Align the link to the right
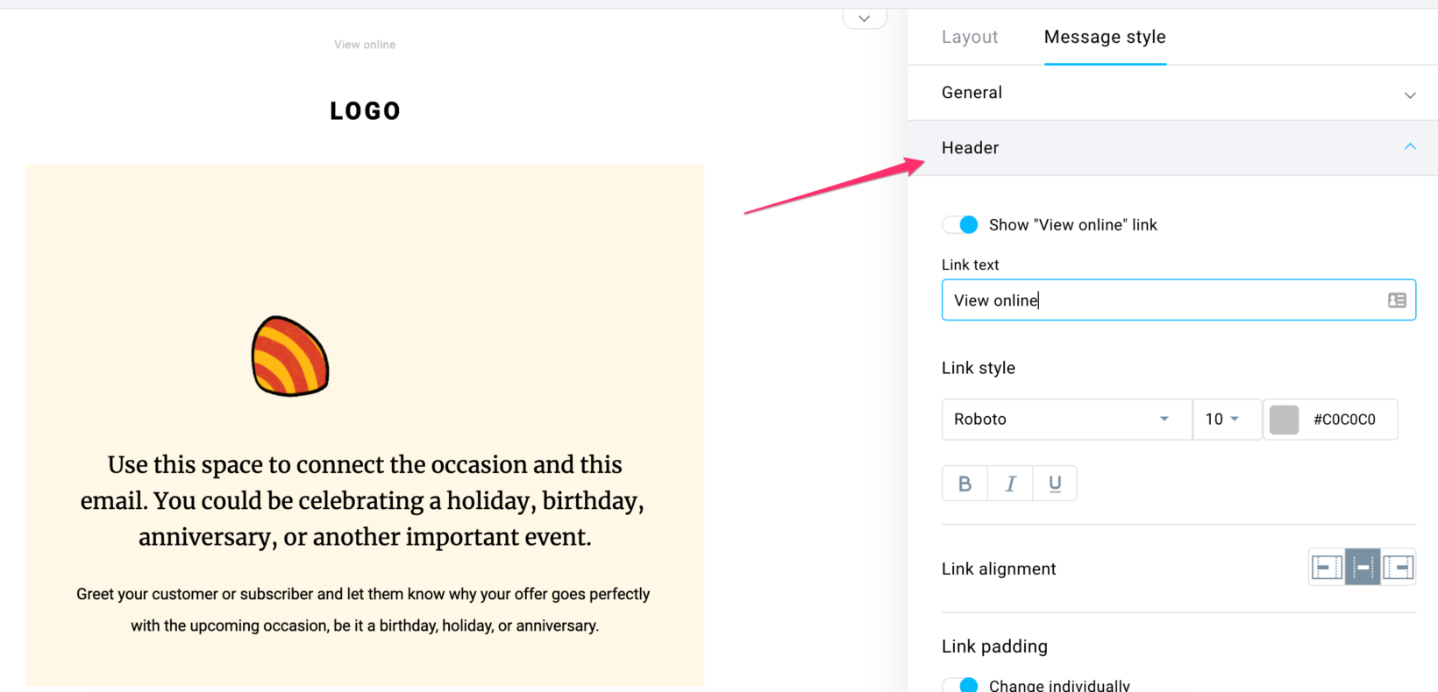The height and width of the screenshot is (692, 1438). (1398, 567)
